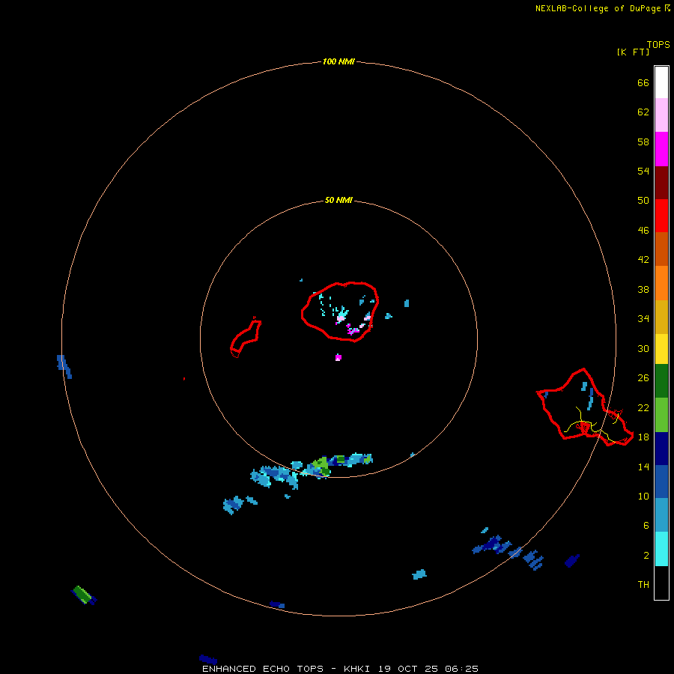Click the green striped echo outside the 100 NMI ring
The image size is (674, 674).
point(83,595)
